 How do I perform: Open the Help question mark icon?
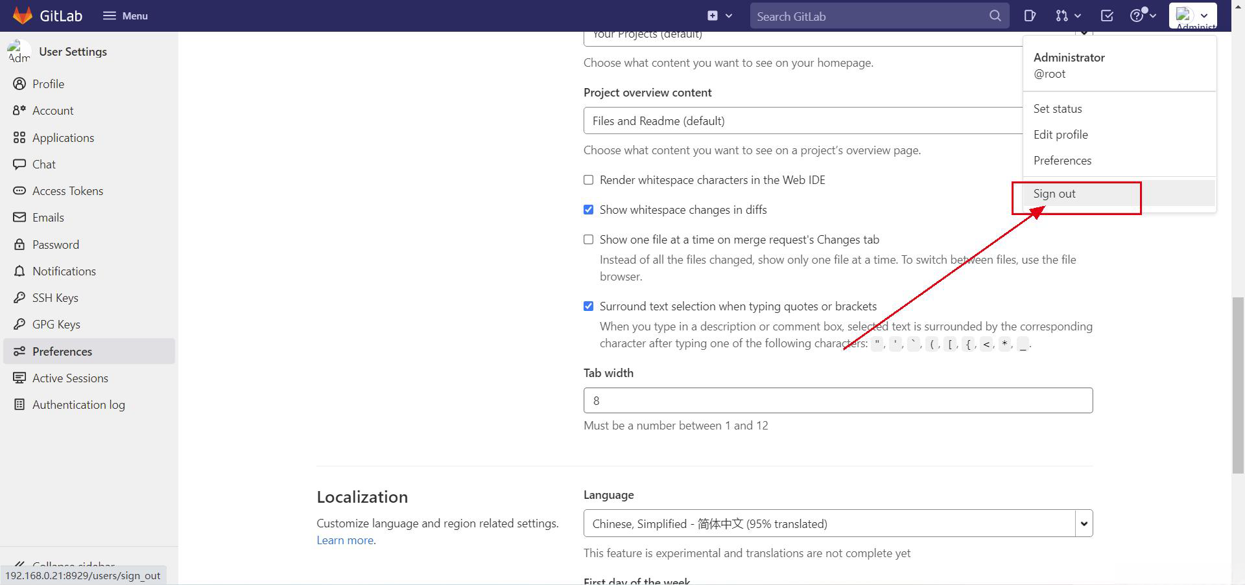click(1142, 16)
